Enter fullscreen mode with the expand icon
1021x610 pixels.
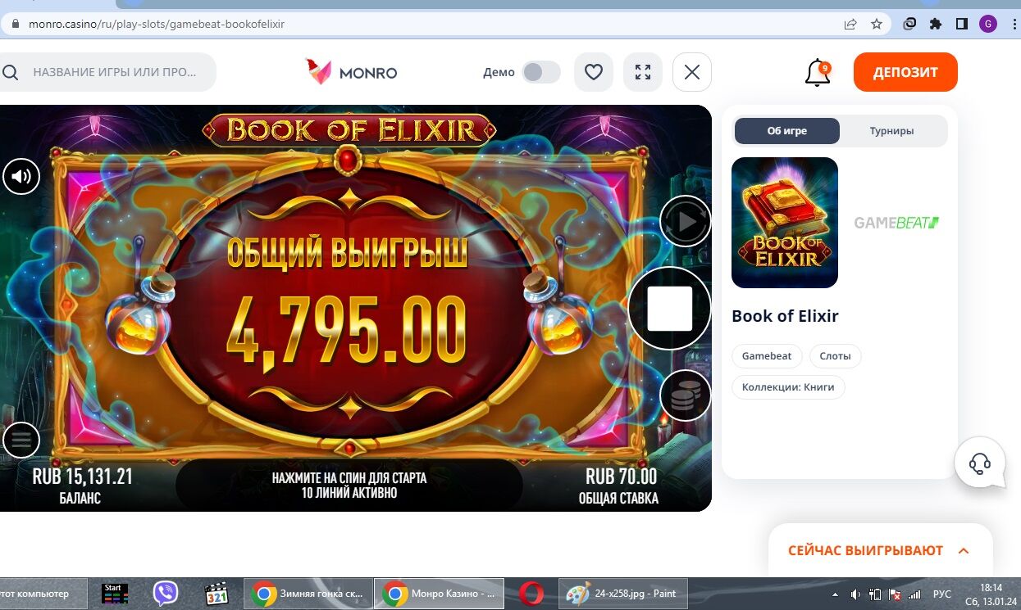click(x=643, y=72)
